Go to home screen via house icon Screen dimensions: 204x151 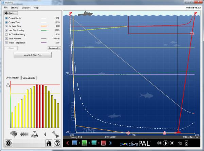[49, 143]
